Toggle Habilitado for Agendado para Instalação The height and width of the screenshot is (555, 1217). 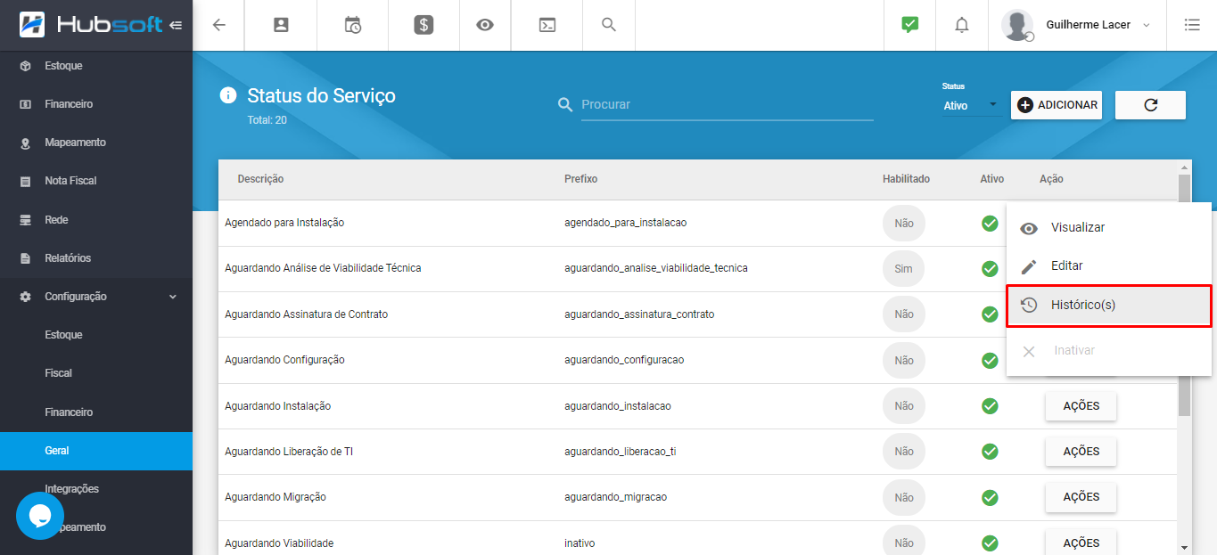[x=903, y=223]
